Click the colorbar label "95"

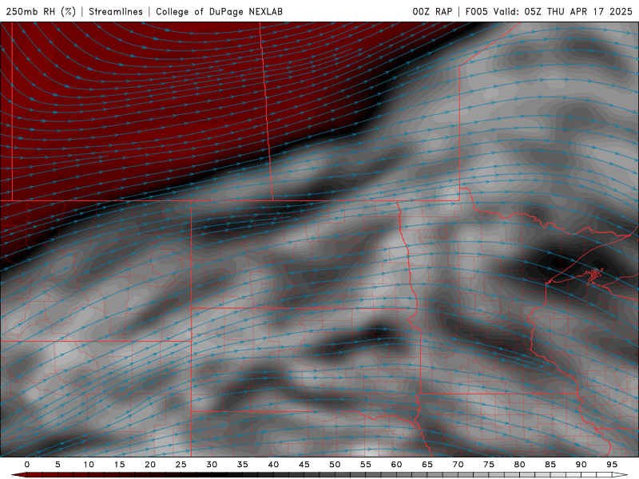click(612, 465)
